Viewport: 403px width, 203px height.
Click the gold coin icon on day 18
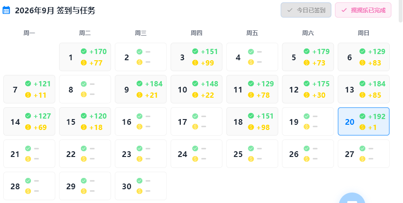[x=251, y=127]
